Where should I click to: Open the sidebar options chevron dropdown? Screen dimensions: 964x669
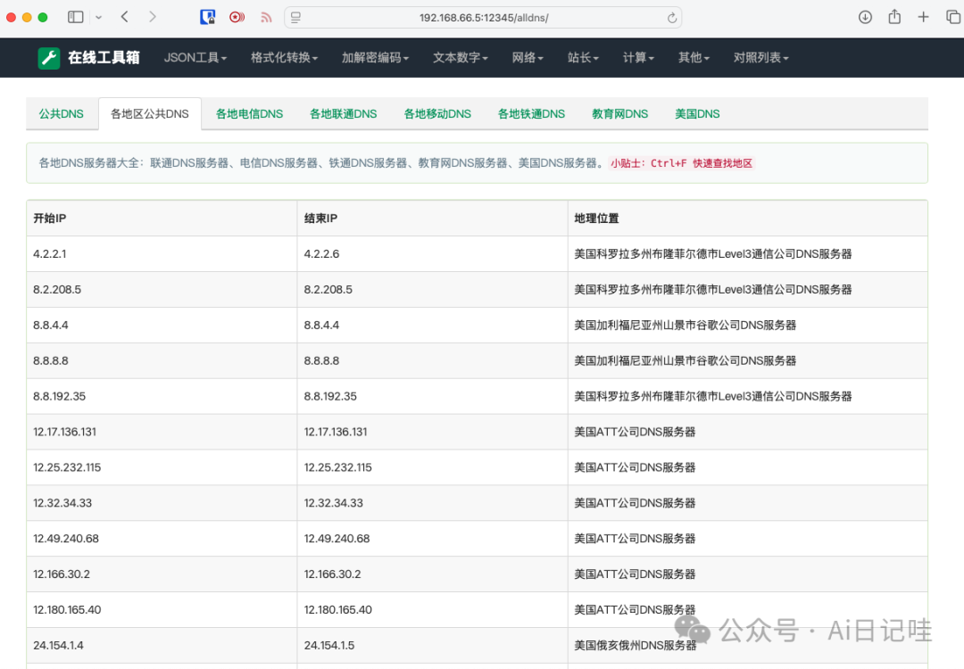point(98,17)
